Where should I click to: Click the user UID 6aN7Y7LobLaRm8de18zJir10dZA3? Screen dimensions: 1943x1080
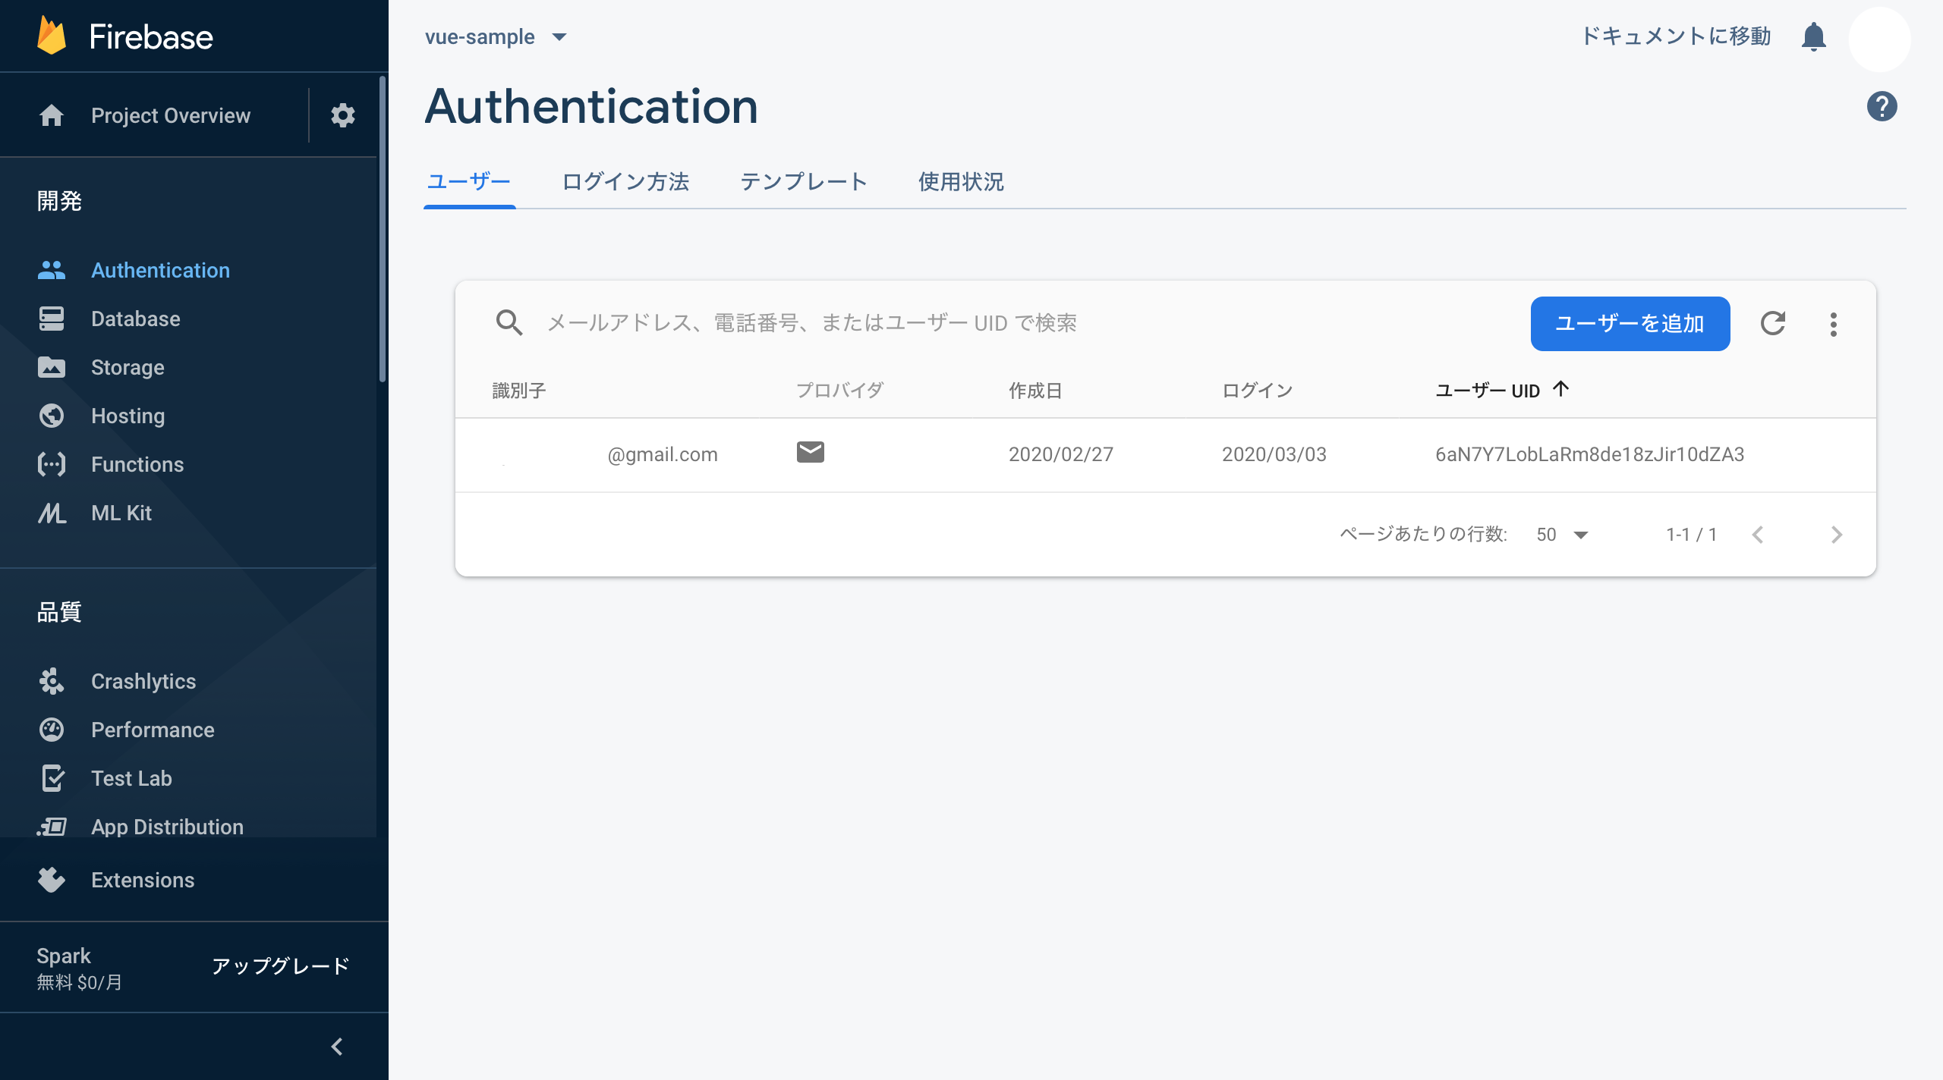tap(1589, 454)
